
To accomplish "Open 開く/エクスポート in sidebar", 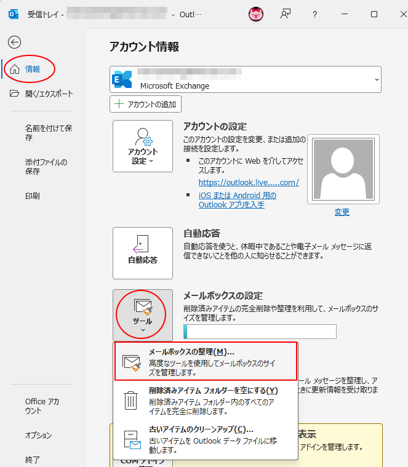I will click(x=41, y=94).
